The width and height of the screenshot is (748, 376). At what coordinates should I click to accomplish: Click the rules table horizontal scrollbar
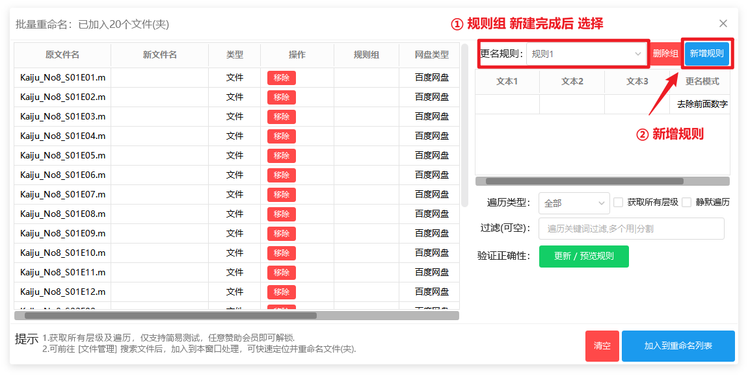584,181
